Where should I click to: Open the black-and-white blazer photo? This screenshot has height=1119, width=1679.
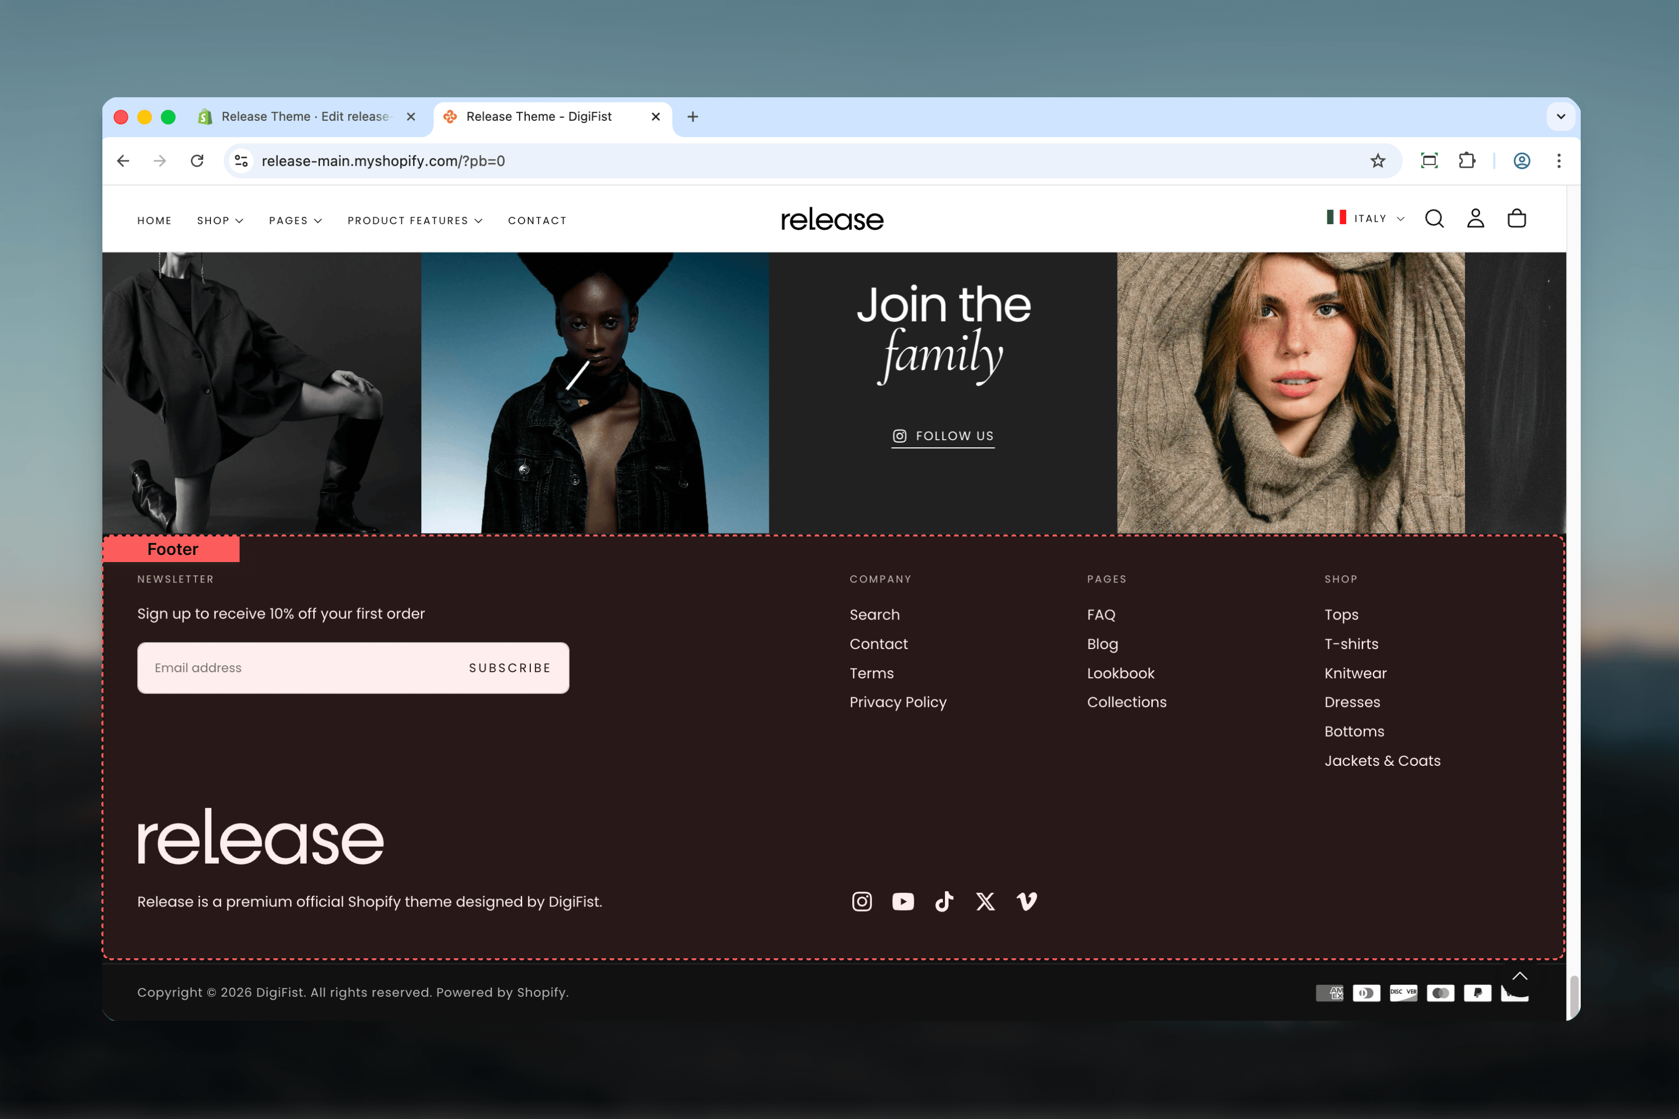262,393
